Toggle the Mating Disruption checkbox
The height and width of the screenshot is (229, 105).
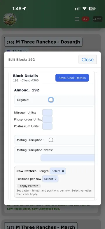(51, 140)
